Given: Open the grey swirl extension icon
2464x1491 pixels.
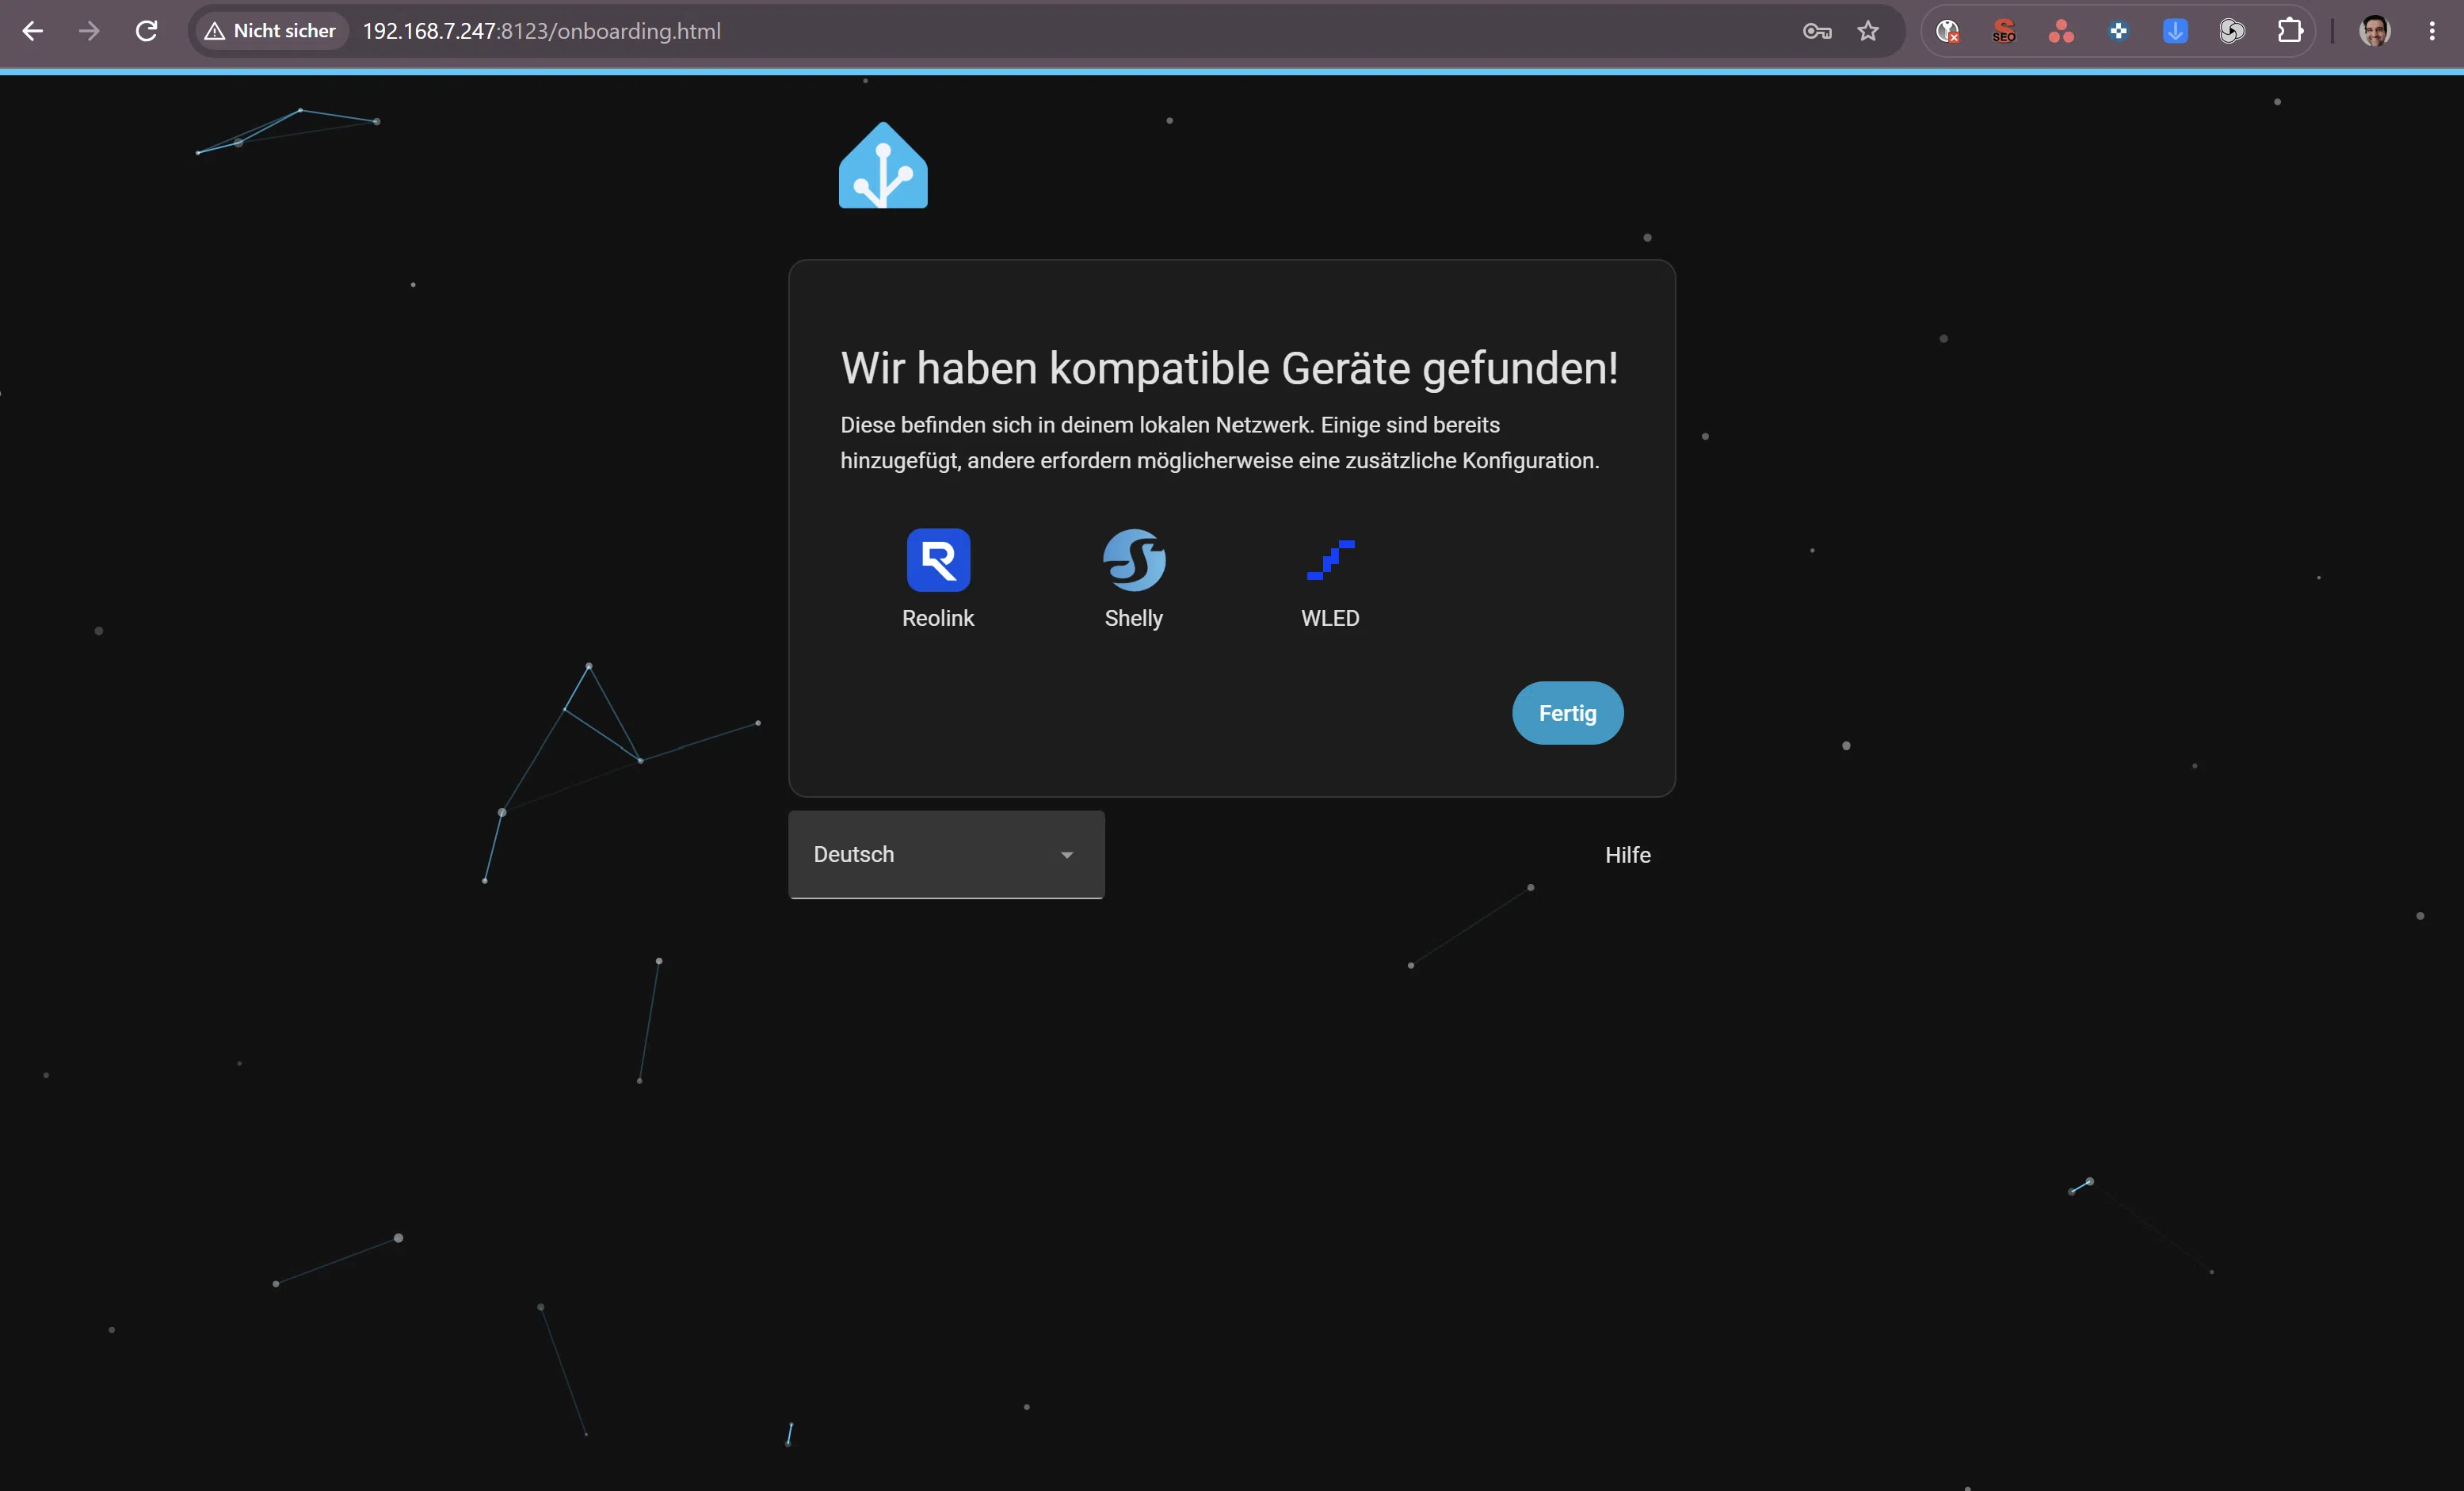Looking at the screenshot, I should [2232, 31].
